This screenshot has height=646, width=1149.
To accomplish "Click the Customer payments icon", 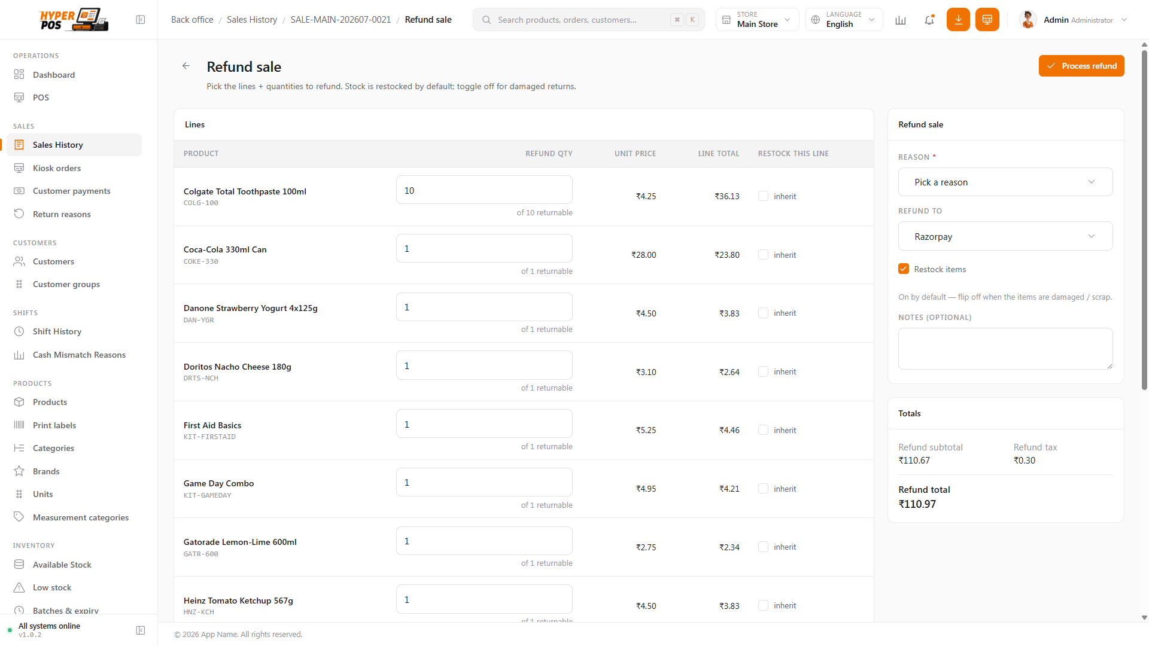I will [19, 191].
